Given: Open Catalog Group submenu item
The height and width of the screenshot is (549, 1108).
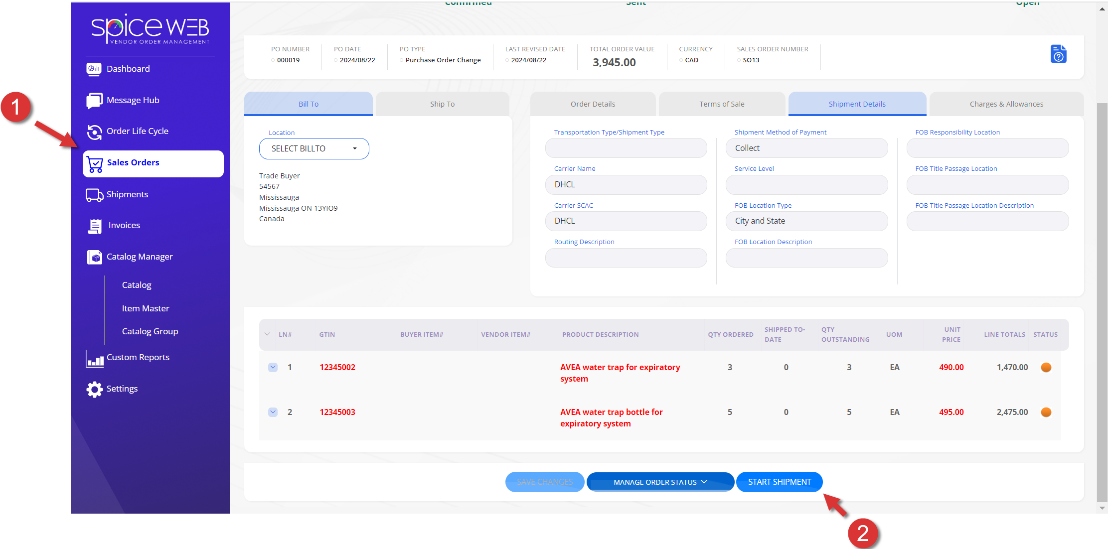Looking at the screenshot, I should point(150,331).
